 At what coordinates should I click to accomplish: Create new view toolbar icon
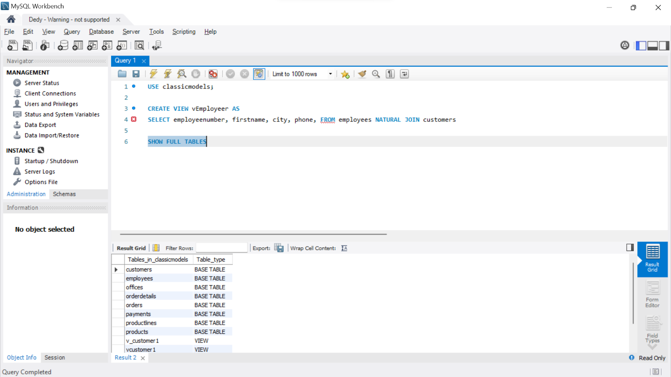tap(92, 45)
